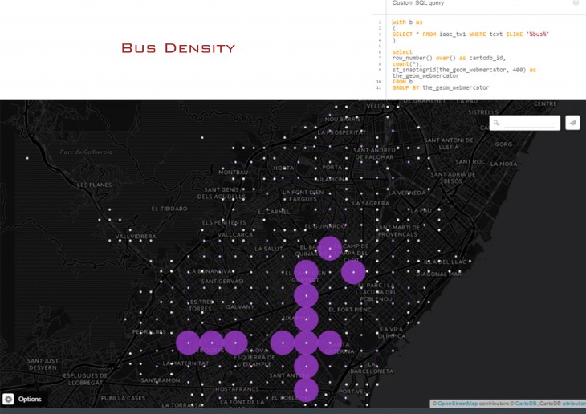This screenshot has height=414, width=586.
Task: Click the El Tibidabo map label
Action: (169, 209)
